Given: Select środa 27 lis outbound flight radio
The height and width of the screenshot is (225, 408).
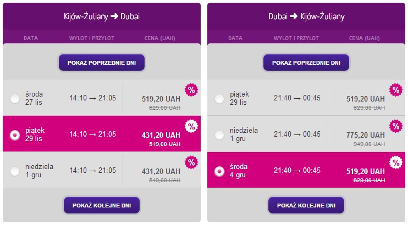Looking at the screenshot, I should coord(15,99).
